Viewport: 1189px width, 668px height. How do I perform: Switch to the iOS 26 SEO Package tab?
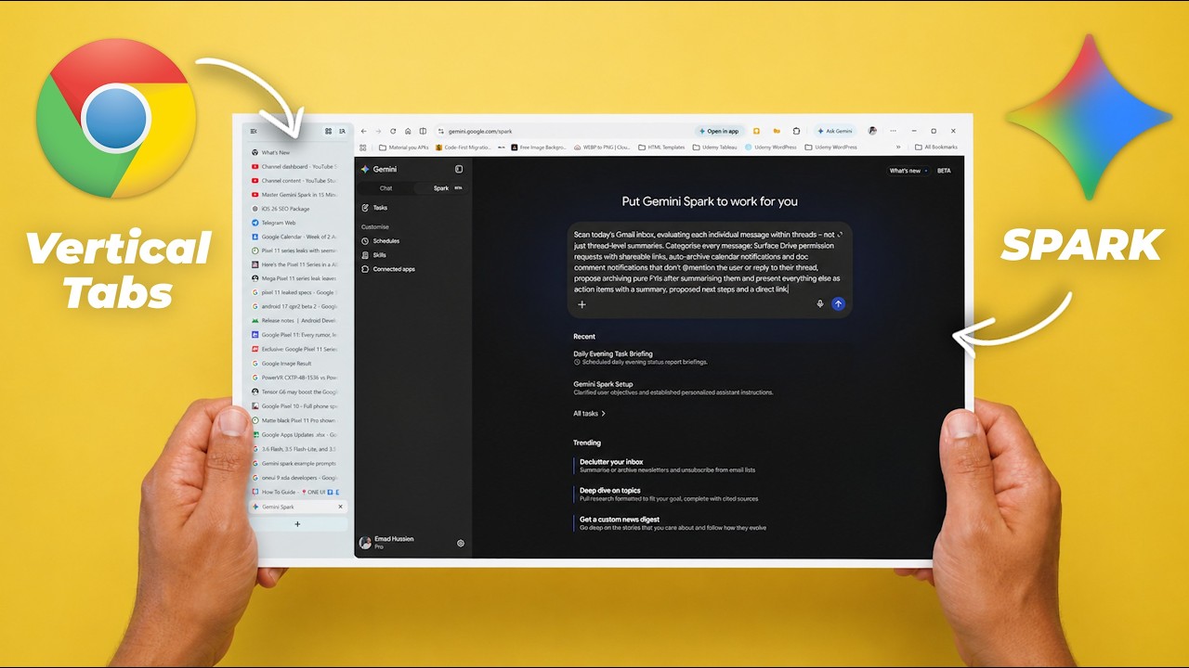tap(297, 209)
